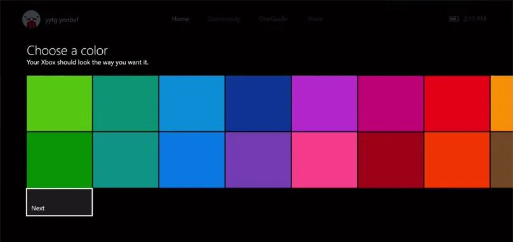
Task: Select the lime green color swatch
Action: (59, 103)
